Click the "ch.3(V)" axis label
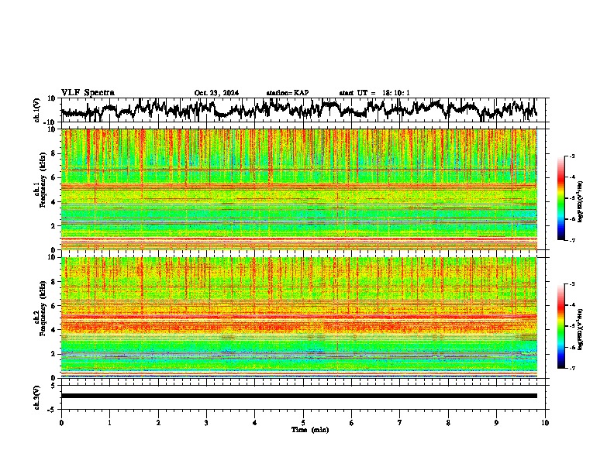Image resolution: width=614 pixels, height=474 pixels. tap(37, 397)
